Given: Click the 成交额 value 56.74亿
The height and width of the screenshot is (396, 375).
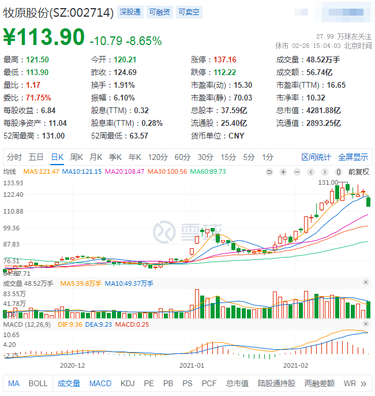Looking at the screenshot, I should point(319,72).
